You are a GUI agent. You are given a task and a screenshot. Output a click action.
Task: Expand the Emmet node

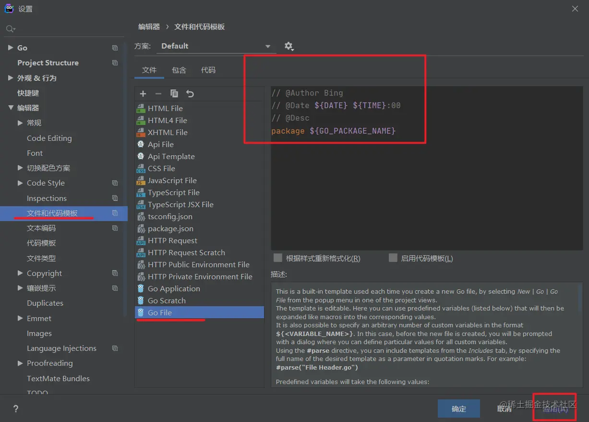[x=20, y=318]
